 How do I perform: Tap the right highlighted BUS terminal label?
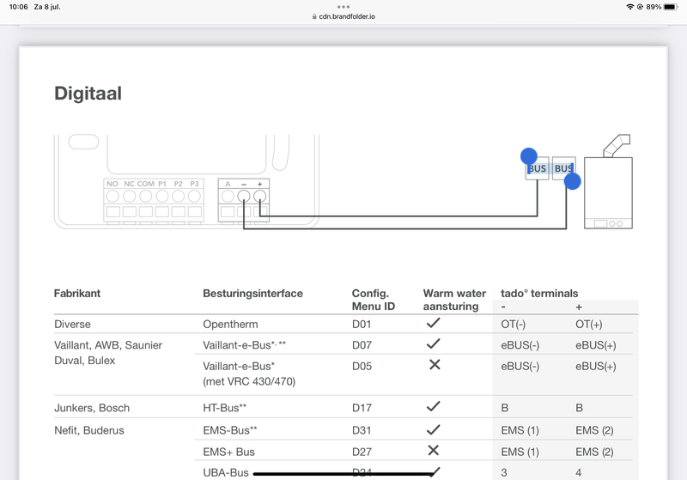[563, 168]
